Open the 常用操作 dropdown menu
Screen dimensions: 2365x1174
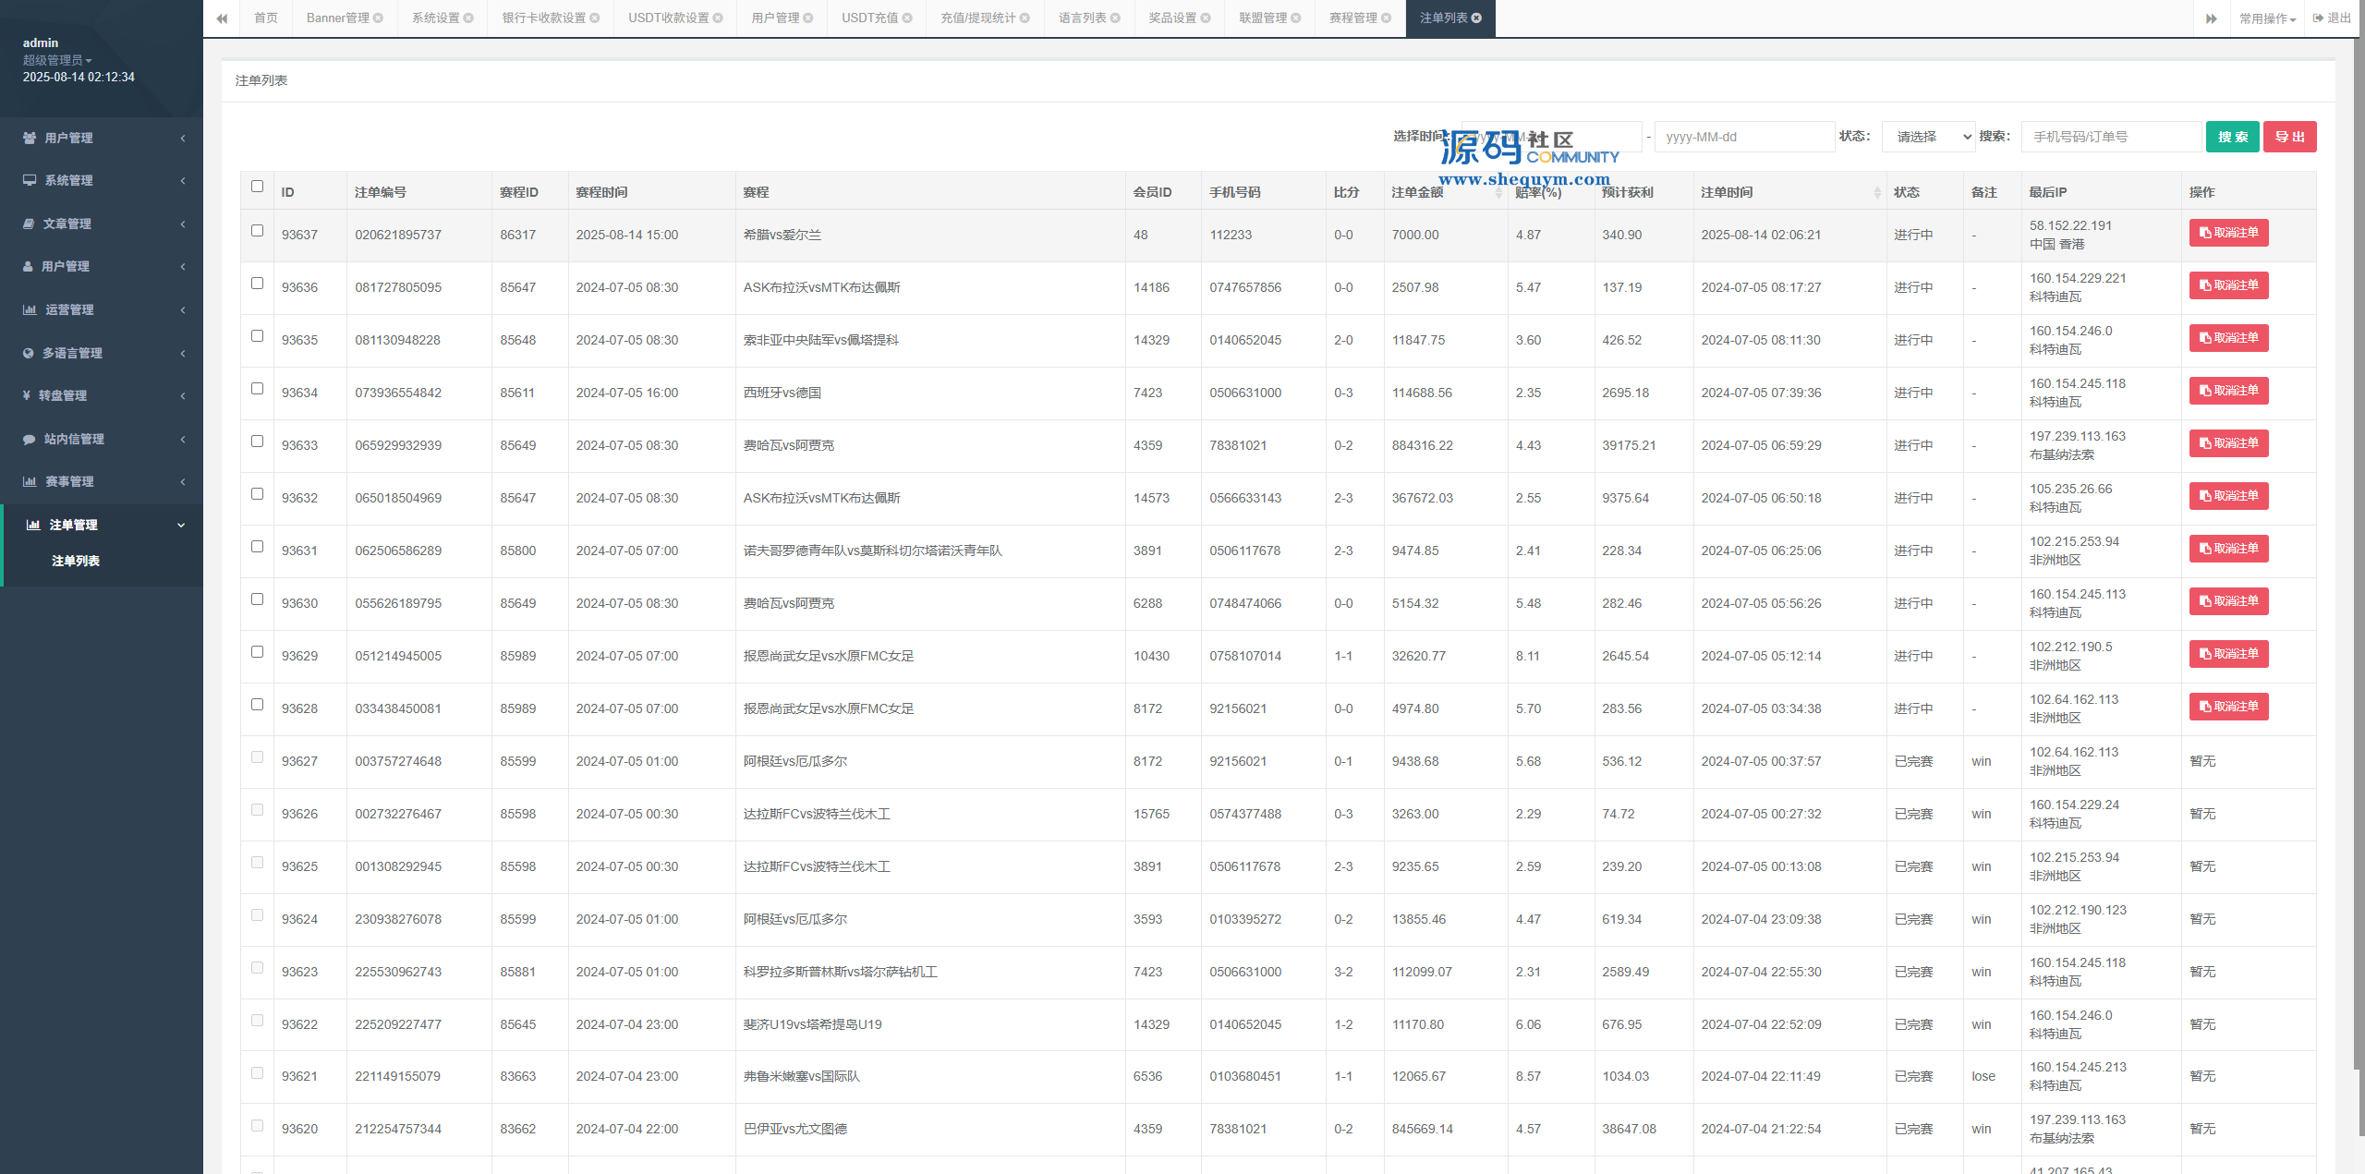tap(2267, 18)
